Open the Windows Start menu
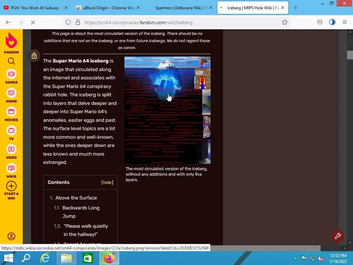 click(x=9, y=258)
